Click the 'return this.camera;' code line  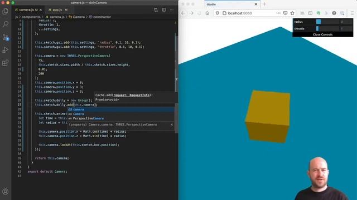click(x=52, y=158)
